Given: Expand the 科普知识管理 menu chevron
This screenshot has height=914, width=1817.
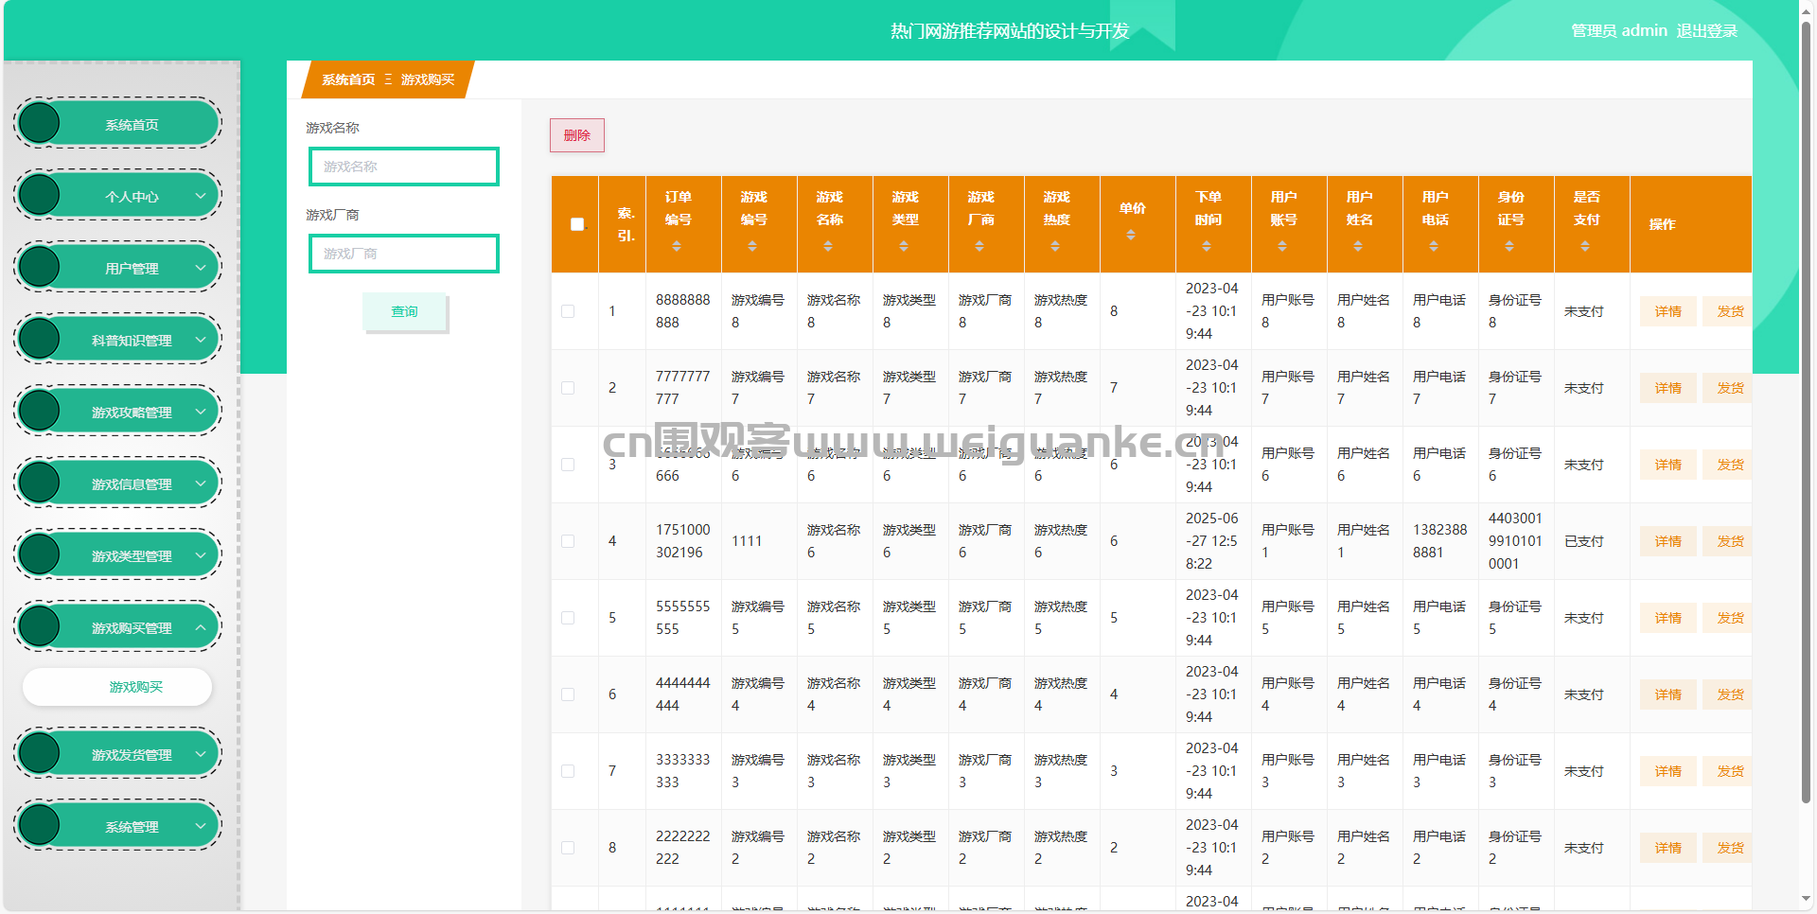Looking at the screenshot, I should pyautogui.click(x=201, y=340).
